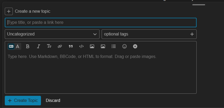Switch the editor to rich text mode
Viewport: 224px width, 108px height.
[18, 46]
